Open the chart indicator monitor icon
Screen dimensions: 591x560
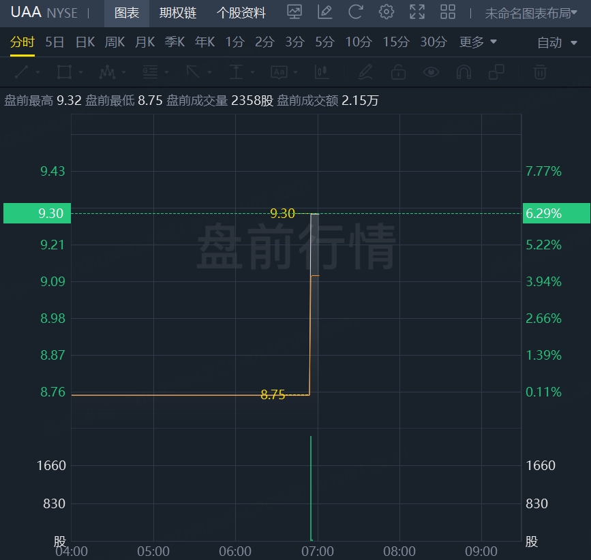coord(294,12)
